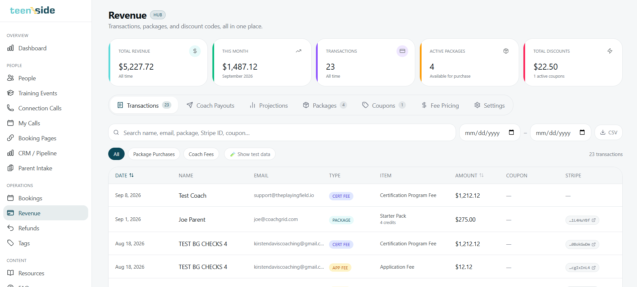
Task: Open Tags in the sidebar
Action: point(46,243)
